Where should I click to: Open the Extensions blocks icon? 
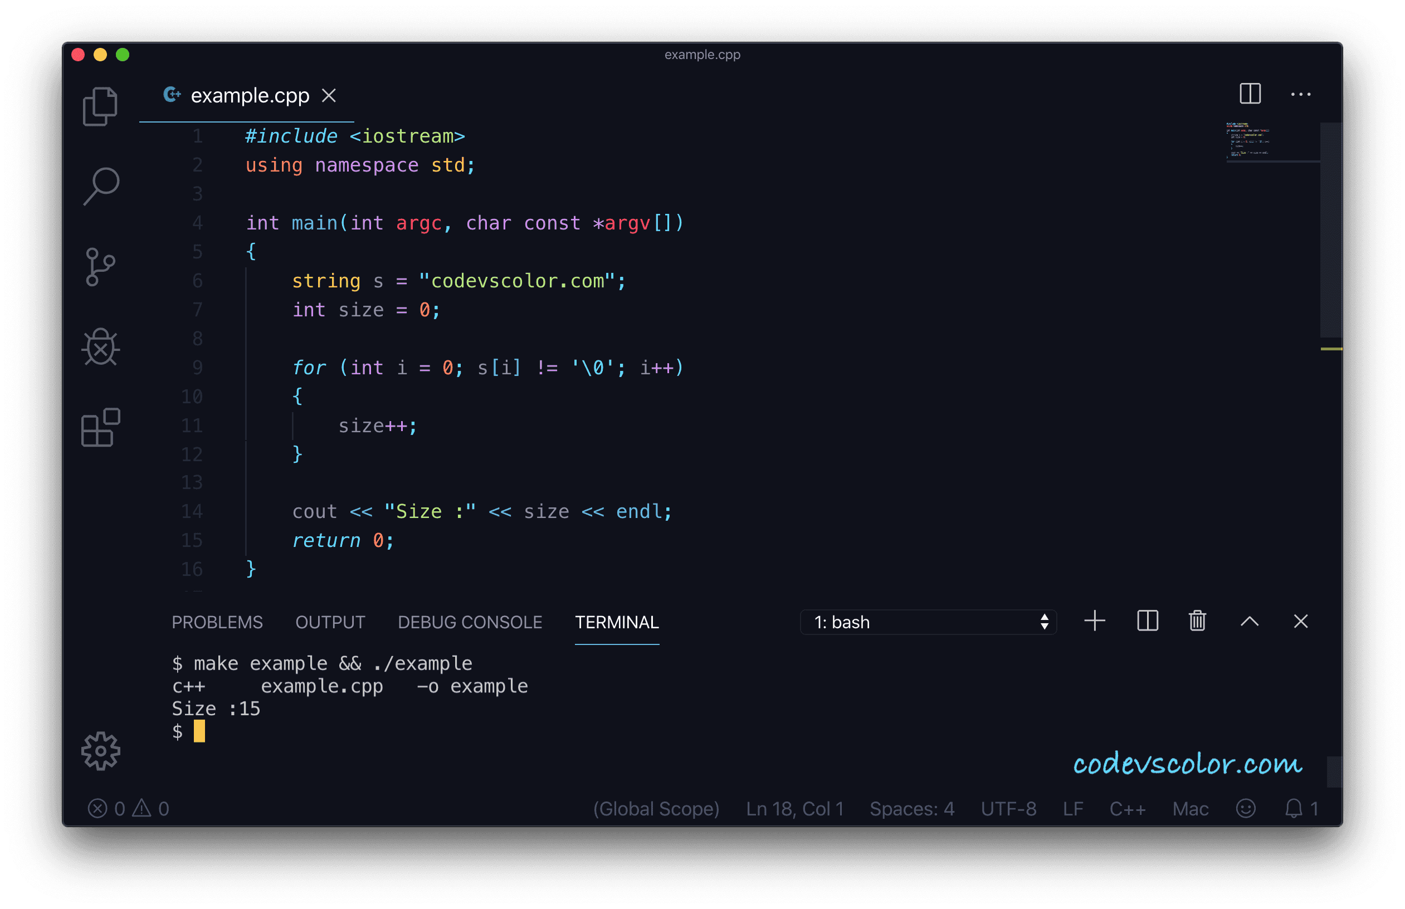(100, 427)
